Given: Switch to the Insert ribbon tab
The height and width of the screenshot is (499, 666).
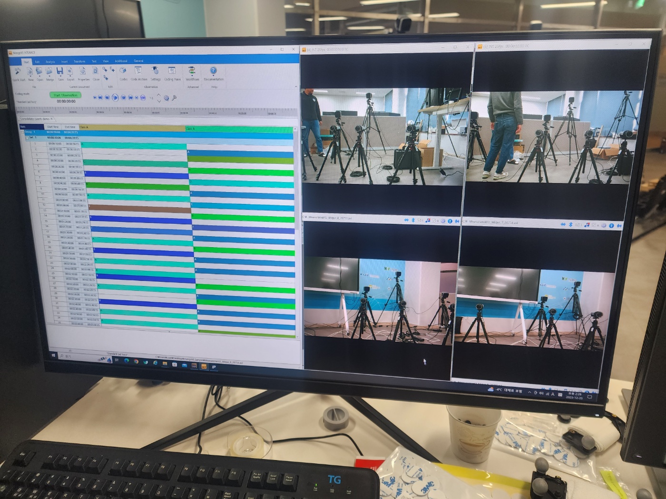Looking at the screenshot, I should coord(64,62).
